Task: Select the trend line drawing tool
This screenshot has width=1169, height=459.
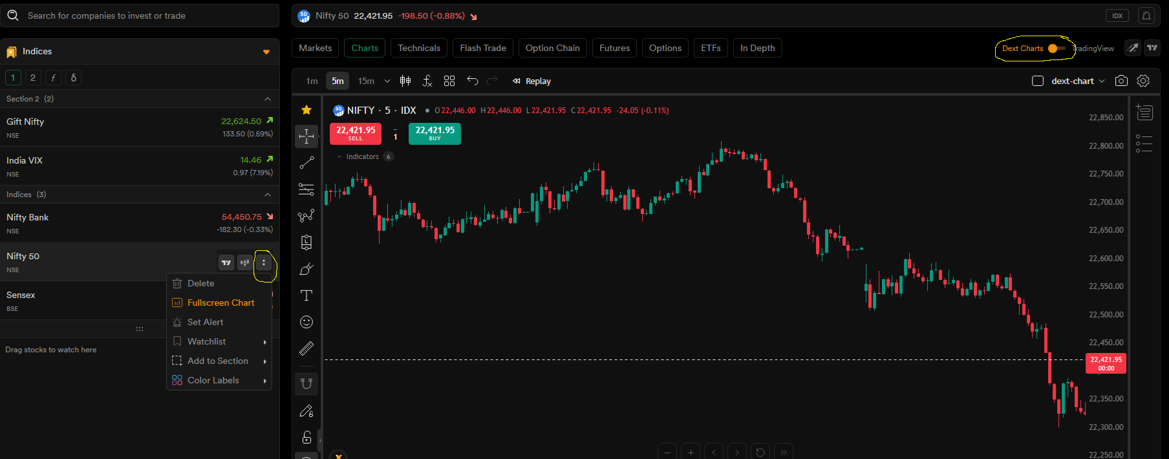Action: pyautogui.click(x=306, y=163)
